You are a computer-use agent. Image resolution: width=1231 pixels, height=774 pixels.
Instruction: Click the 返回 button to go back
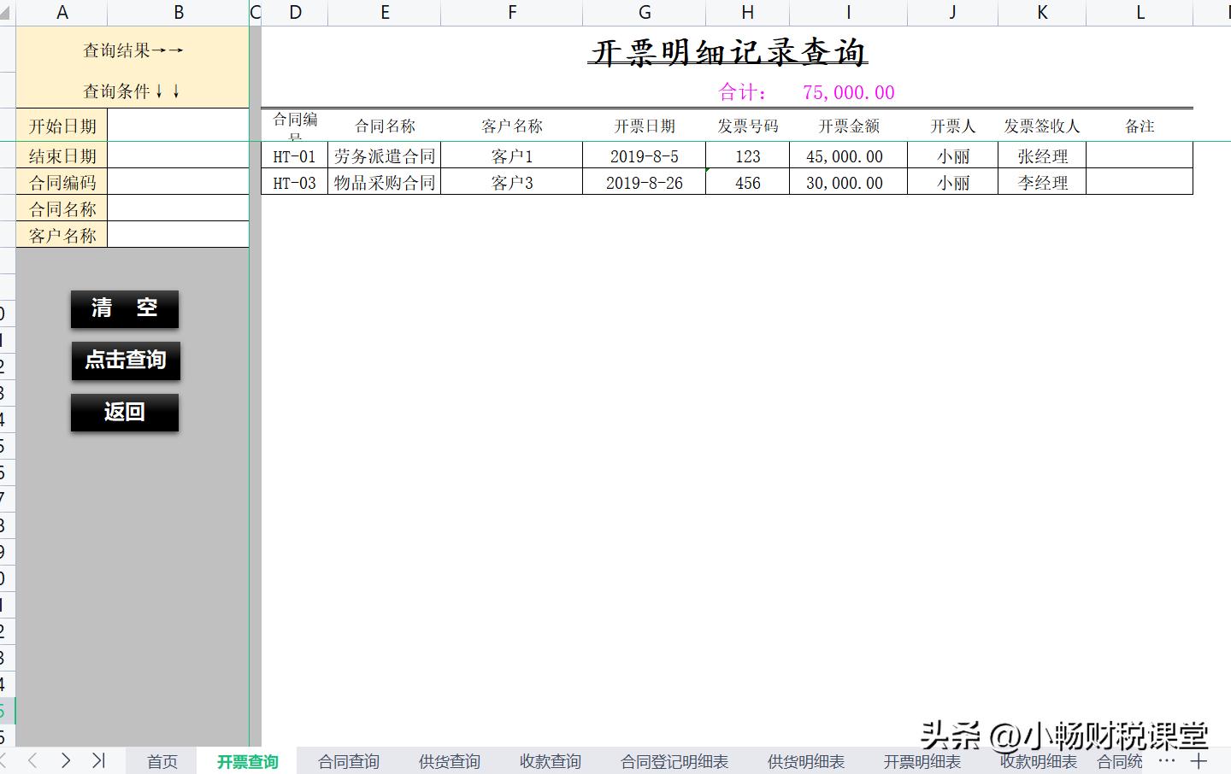pos(125,412)
